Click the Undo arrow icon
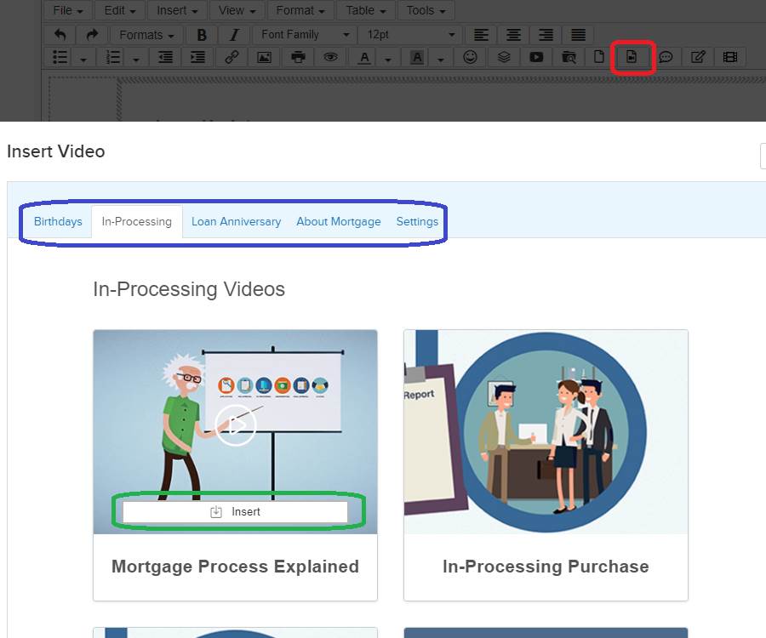The image size is (766, 638). click(x=60, y=35)
